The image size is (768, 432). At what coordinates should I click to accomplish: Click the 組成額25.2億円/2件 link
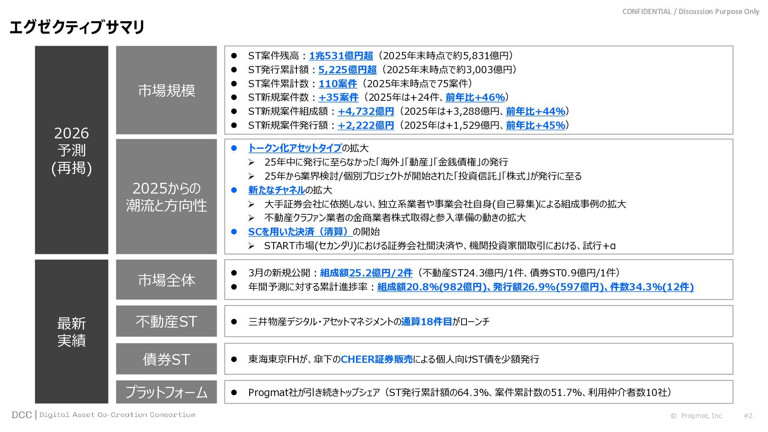click(366, 273)
